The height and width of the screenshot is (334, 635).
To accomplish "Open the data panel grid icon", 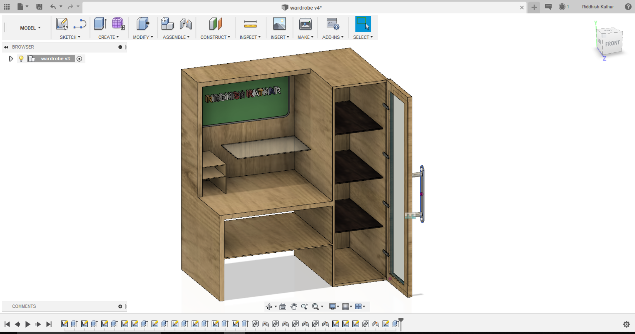I will coord(7,7).
